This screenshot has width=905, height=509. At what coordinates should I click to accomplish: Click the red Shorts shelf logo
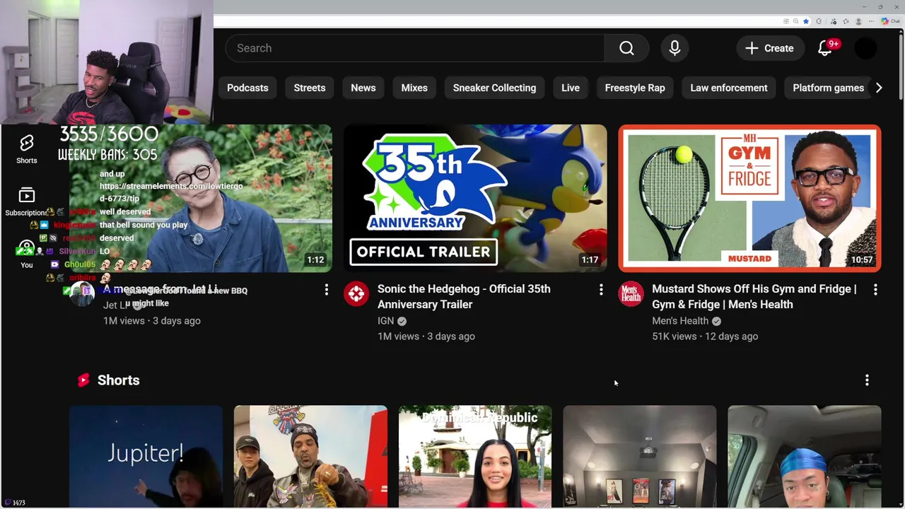point(83,380)
